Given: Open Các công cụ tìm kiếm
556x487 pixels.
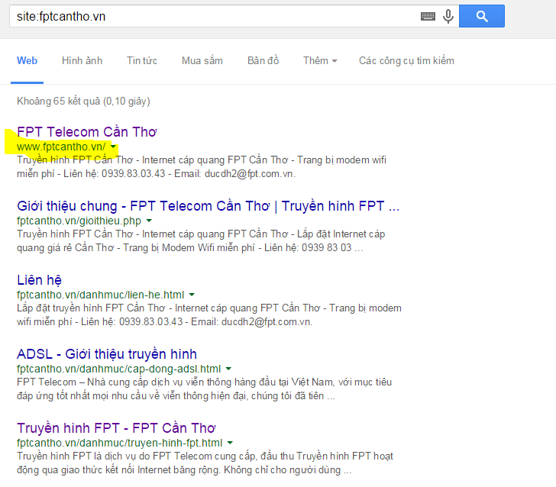Looking at the screenshot, I should pos(406,60).
